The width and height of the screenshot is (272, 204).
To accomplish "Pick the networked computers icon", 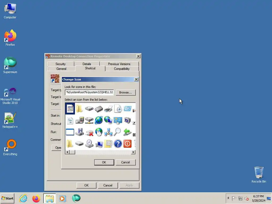I will point(108,132).
